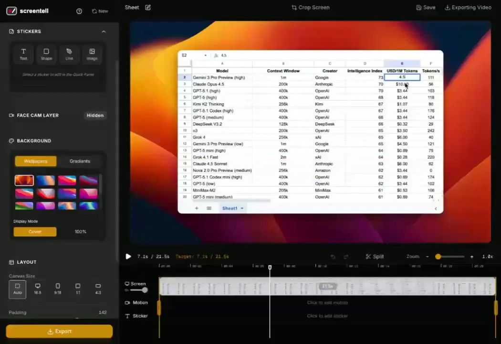The image size is (501, 344).
Task: Select the fourth wallpaper in second row
Action: click(x=88, y=193)
